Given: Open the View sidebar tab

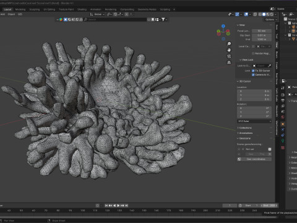Looking at the screenshot, I should point(277,45).
